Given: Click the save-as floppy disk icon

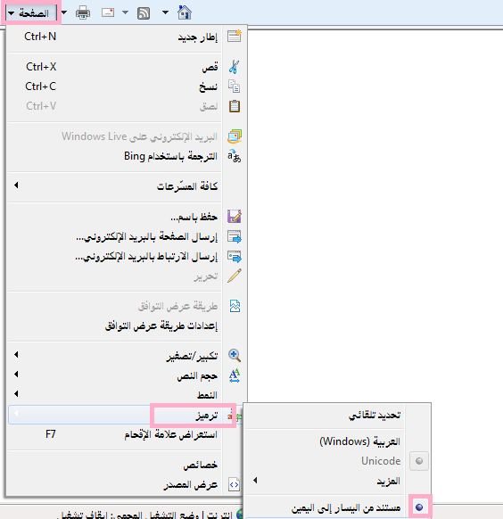Looking at the screenshot, I should coord(235,217).
